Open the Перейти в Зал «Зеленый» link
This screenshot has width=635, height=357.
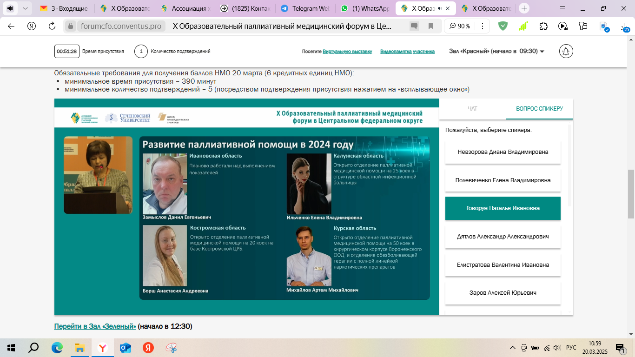tap(95, 326)
